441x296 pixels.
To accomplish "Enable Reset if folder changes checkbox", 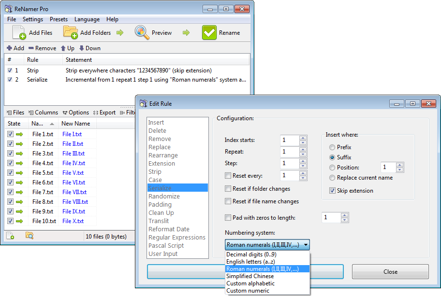I will click(x=228, y=189).
